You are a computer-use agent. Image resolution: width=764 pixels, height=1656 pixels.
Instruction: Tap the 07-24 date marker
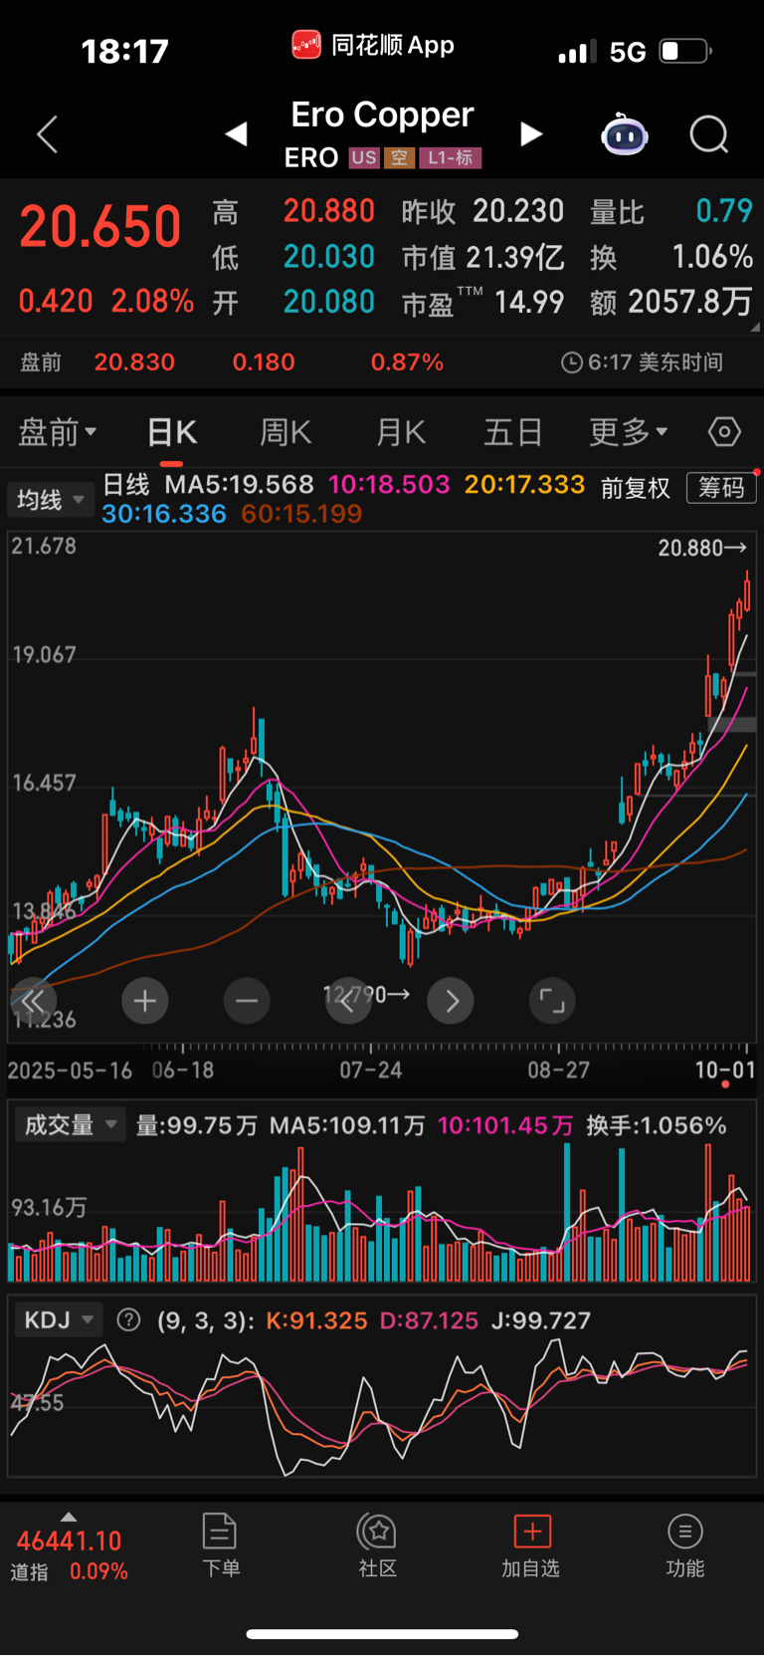tap(370, 1070)
